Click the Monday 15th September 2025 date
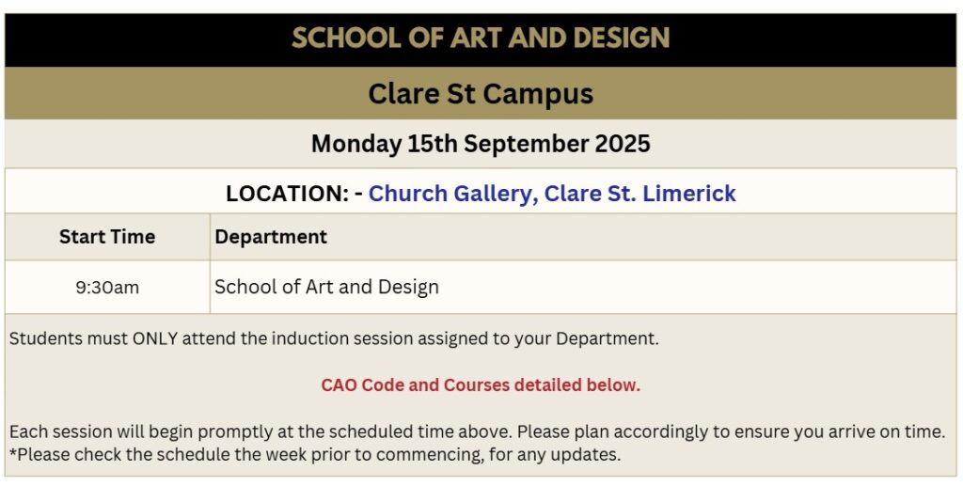The image size is (963, 486). [481, 144]
